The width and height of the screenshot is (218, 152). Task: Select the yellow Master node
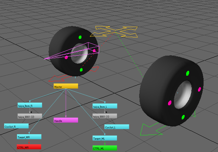point(66,86)
